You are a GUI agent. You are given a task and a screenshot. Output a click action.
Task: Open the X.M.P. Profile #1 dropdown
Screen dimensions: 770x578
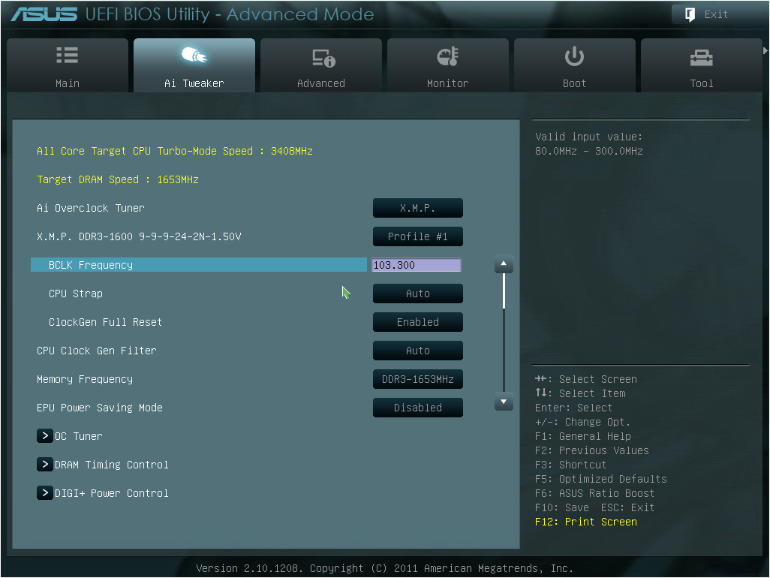(418, 236)
